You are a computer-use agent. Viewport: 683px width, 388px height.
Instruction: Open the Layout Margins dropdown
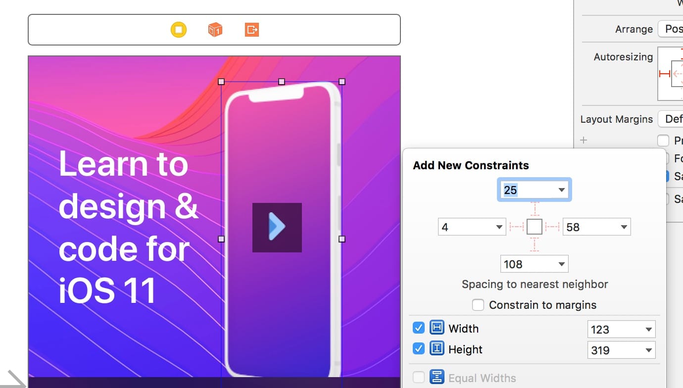point(671,119)
